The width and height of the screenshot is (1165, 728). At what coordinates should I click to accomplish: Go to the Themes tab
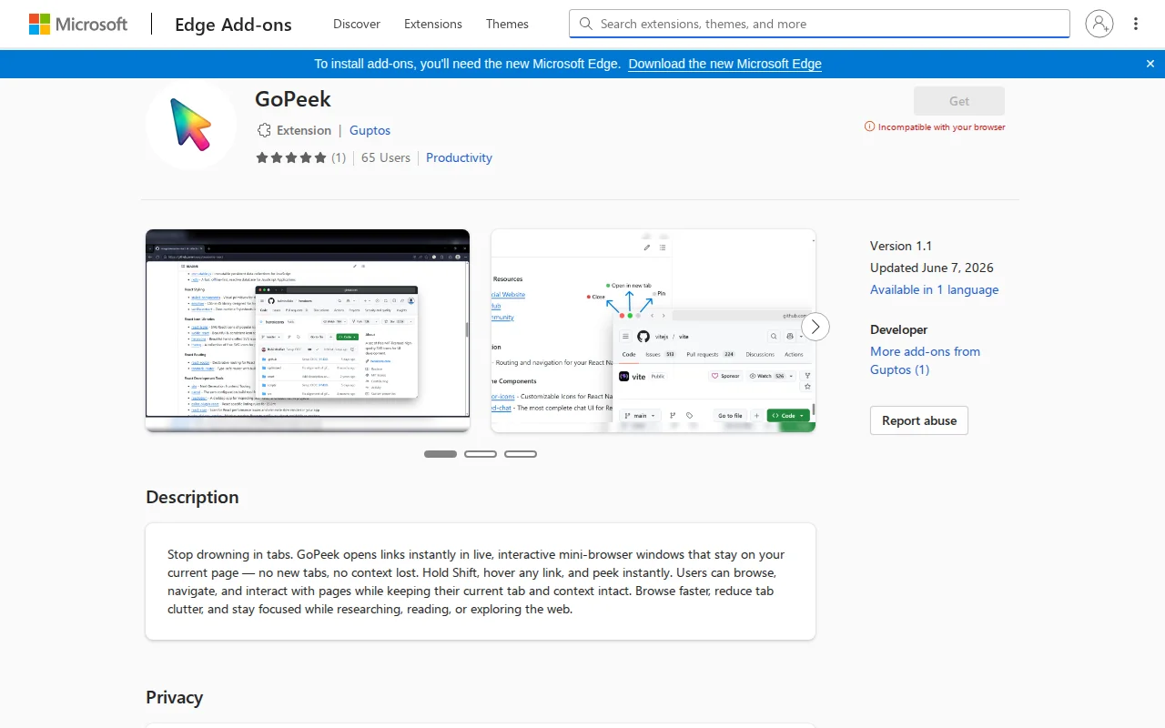coord(507,24)
